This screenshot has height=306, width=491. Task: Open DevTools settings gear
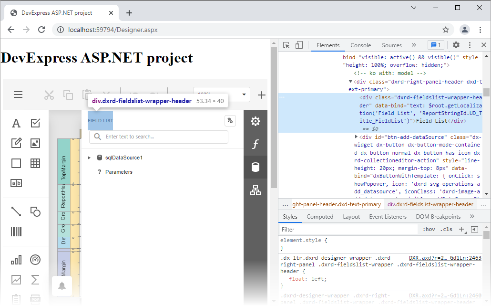click(456, 45)
